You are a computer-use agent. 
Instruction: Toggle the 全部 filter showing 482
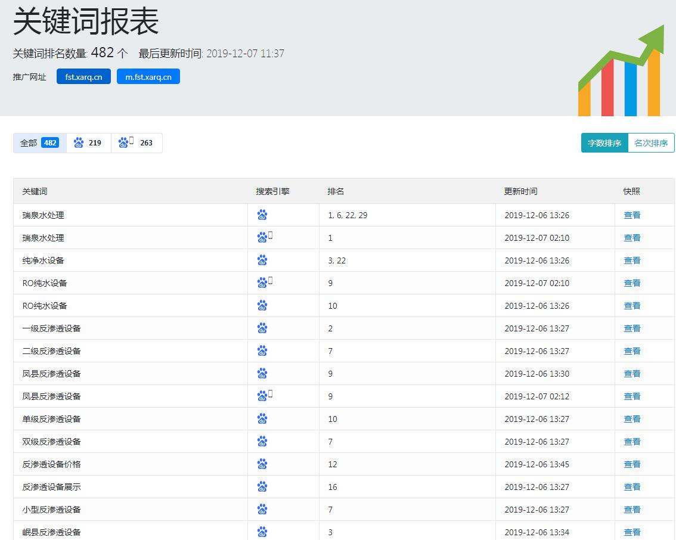tap(39, 143)
